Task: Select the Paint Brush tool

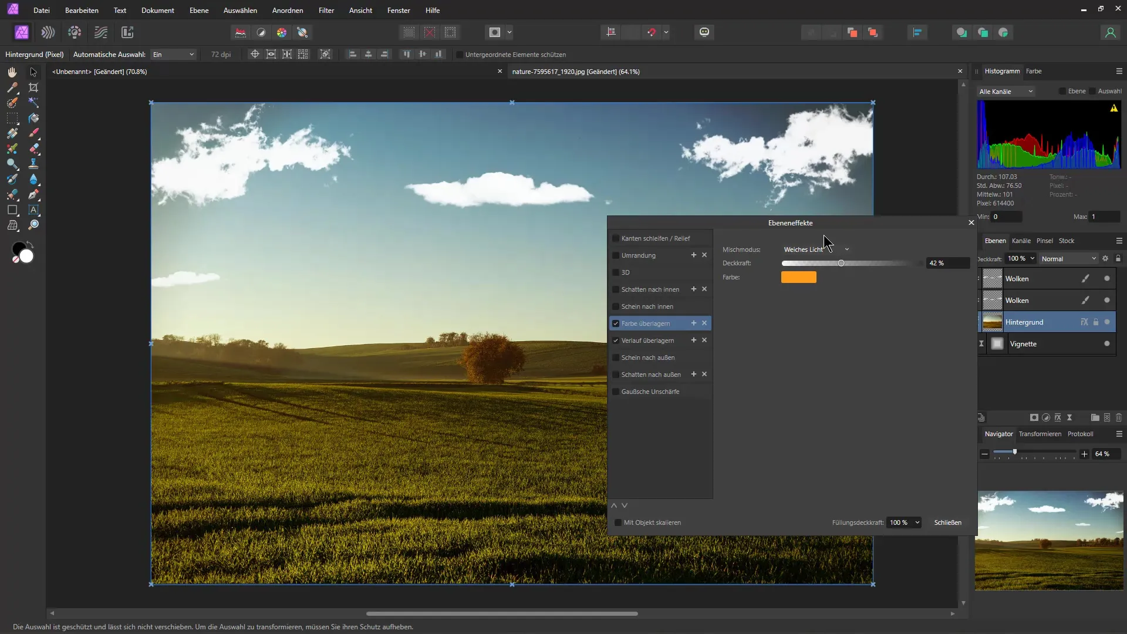Action: click(x=33, y=133)
